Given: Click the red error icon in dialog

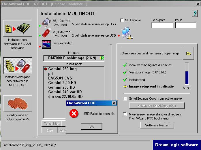Looking at the screenshot, I should tap(74, 113).
